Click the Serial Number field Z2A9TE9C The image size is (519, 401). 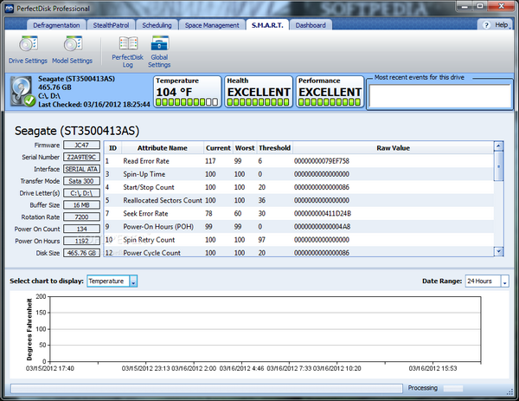[x=81, y=157]
